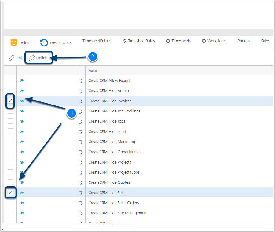The height and width of the screenshot is (232, 275).
Task: Tick the CreataCRM Hide Marketing checkbox
Action: tap(10, 142)
